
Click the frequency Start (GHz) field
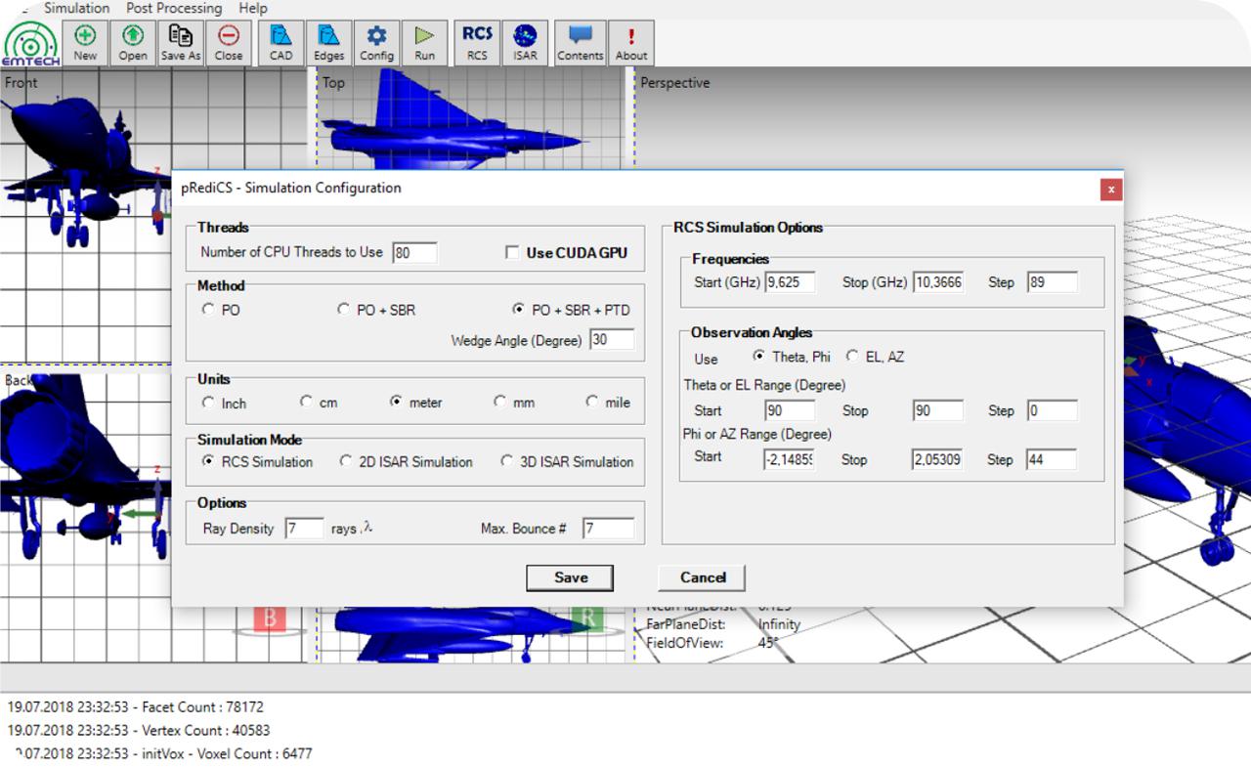(x=790, y=282)
